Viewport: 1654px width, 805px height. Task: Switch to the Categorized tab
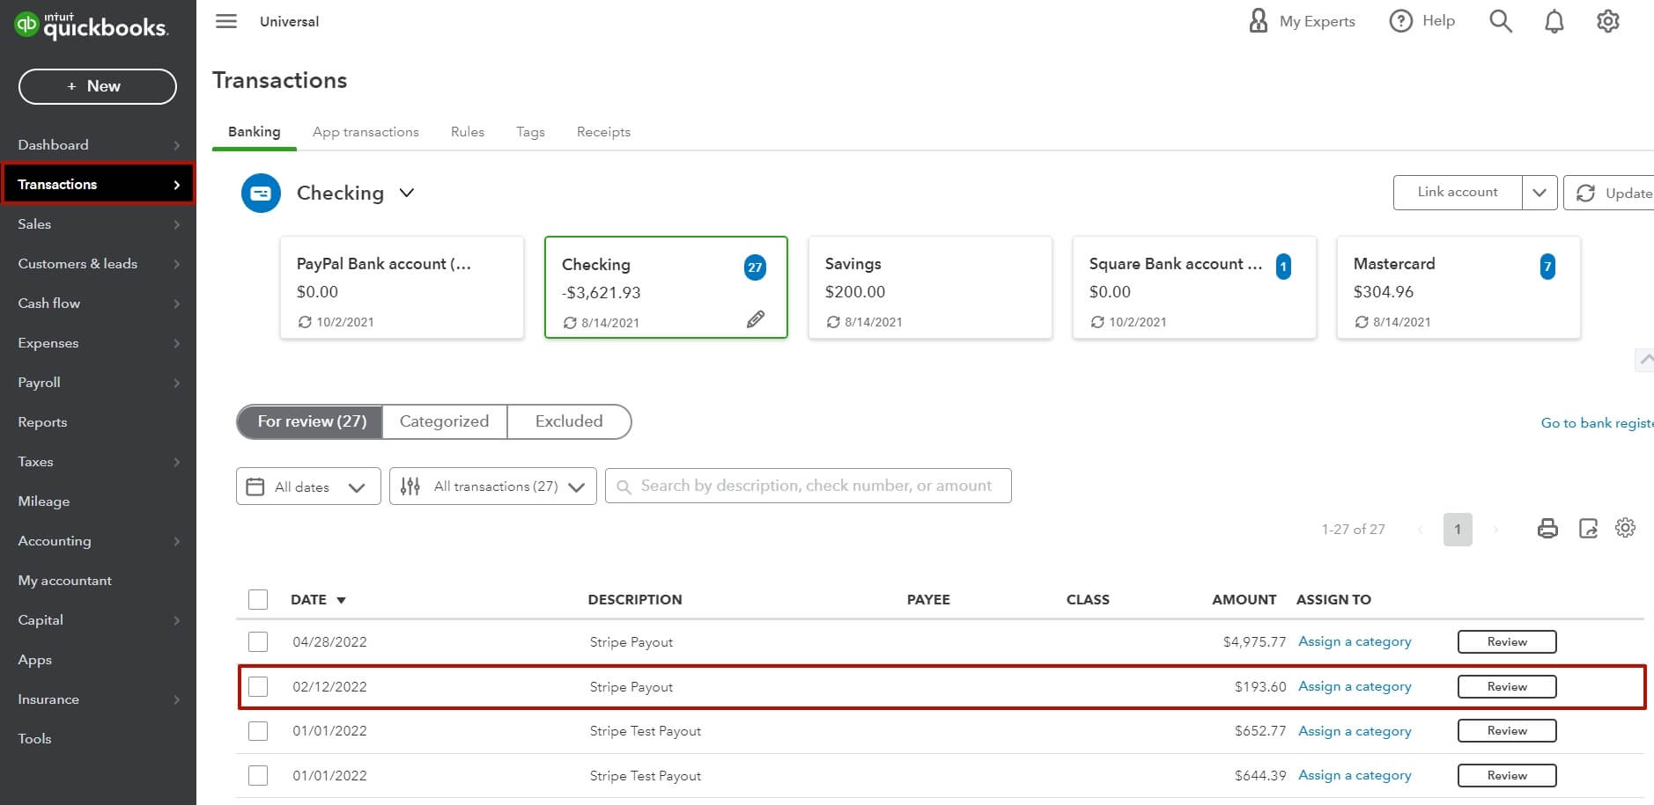[444, 421]
